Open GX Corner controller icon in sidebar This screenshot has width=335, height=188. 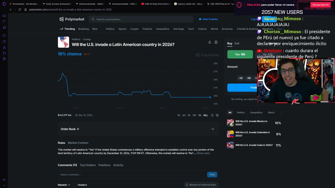pyautogui.click(x=4, y=16)
